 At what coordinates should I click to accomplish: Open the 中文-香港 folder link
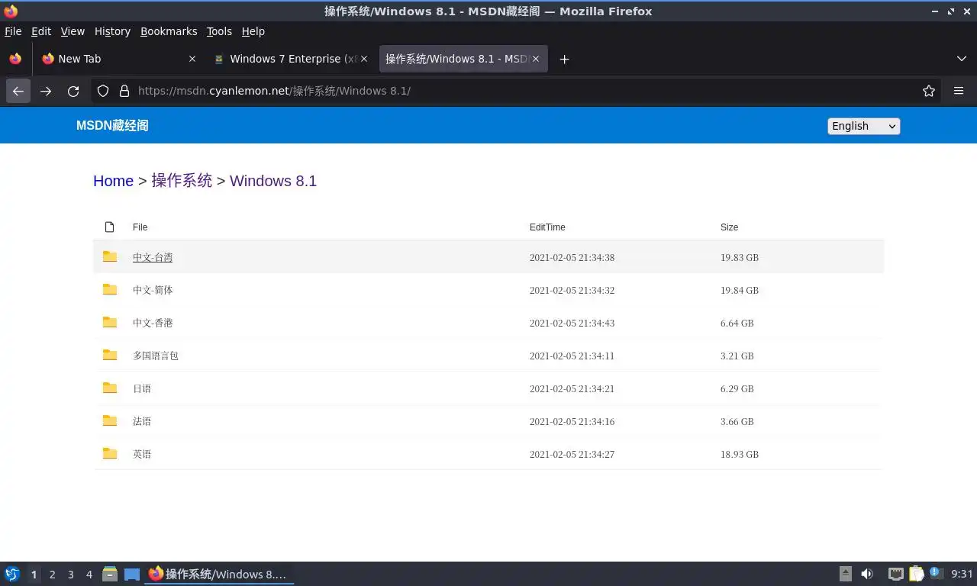tap(153, 324)
